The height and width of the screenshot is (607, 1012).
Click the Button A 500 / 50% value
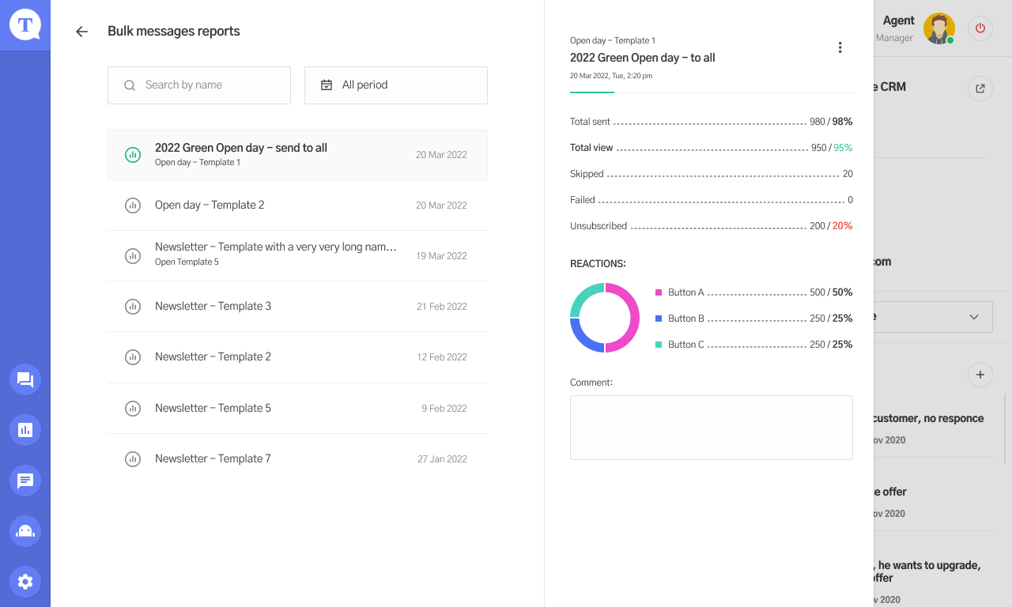tap(831, 292)
